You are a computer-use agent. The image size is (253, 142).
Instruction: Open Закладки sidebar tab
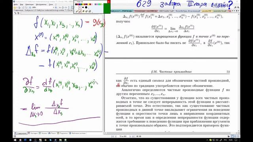click(33, 133)
